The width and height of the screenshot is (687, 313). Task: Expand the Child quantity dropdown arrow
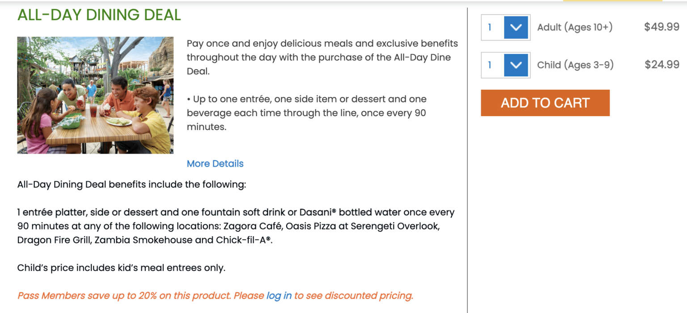click(516, 65)
